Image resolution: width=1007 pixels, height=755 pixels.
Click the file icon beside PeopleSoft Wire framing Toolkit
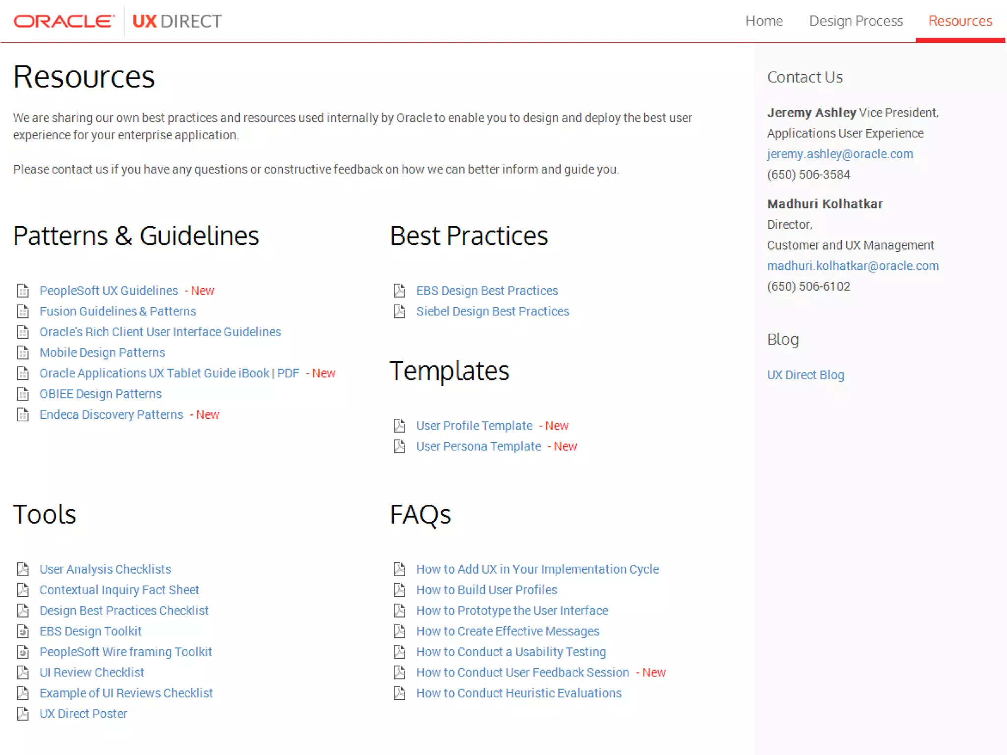(x=23, y=652)
